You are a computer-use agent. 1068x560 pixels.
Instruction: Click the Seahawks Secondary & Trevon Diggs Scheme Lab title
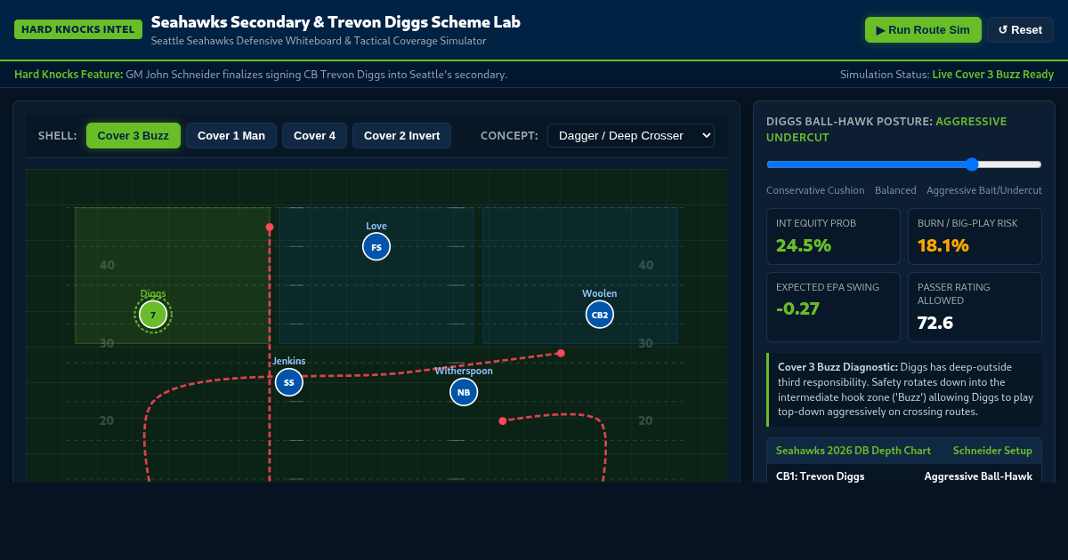point(336,22)
